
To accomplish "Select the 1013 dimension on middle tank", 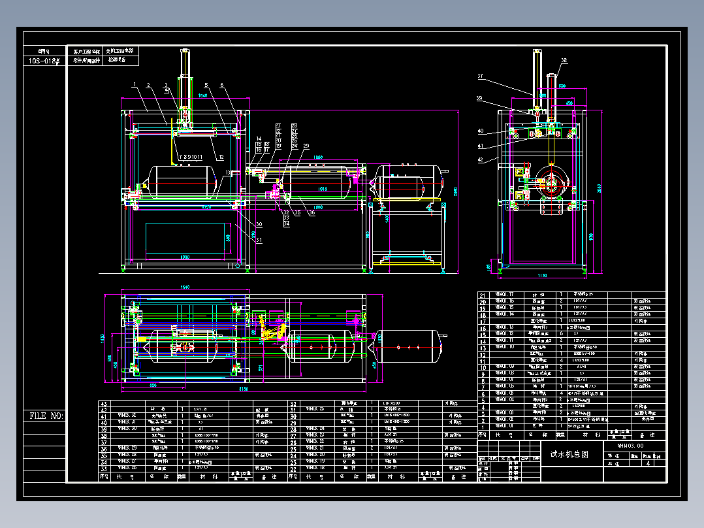I will [x=323, y=189].
